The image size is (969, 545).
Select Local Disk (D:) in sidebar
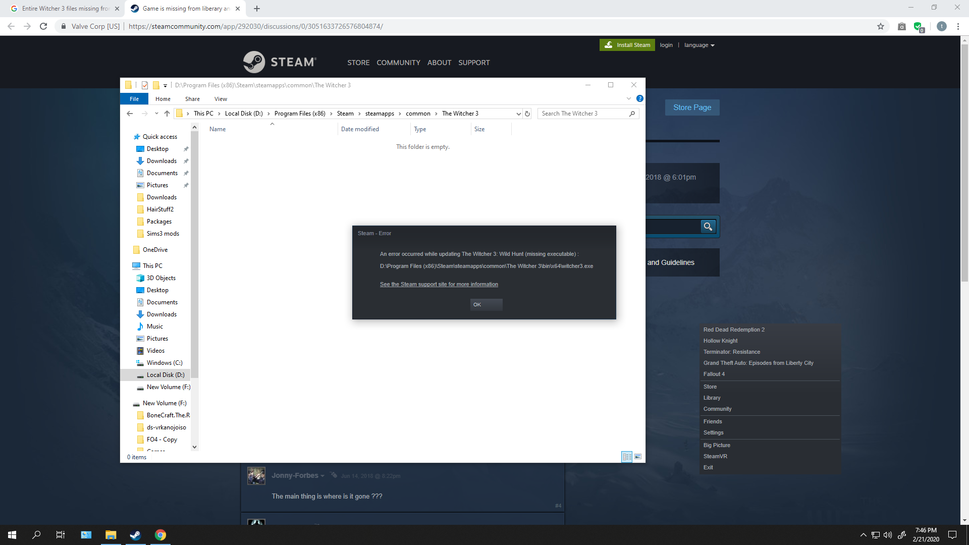166,375
